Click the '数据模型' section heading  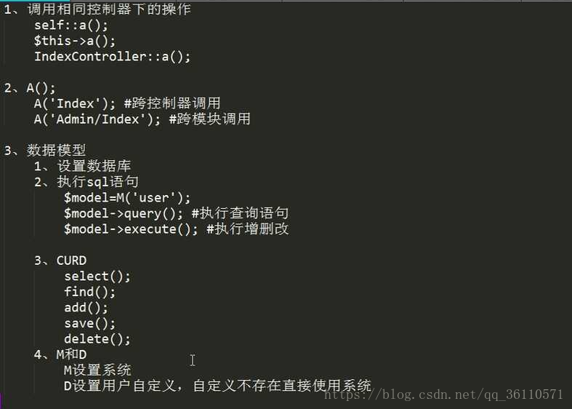[56, 150]
